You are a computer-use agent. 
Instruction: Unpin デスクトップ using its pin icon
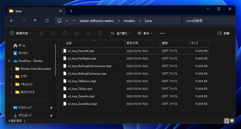(x=51, y=108)
